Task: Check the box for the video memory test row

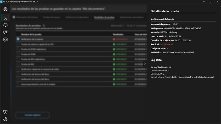Action: 18,69
